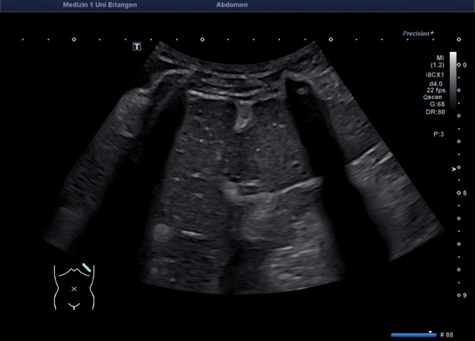The height and width of the screenshot is (341, 475).
Task: Click the Qscan indicator
Action: coord(434,96)
